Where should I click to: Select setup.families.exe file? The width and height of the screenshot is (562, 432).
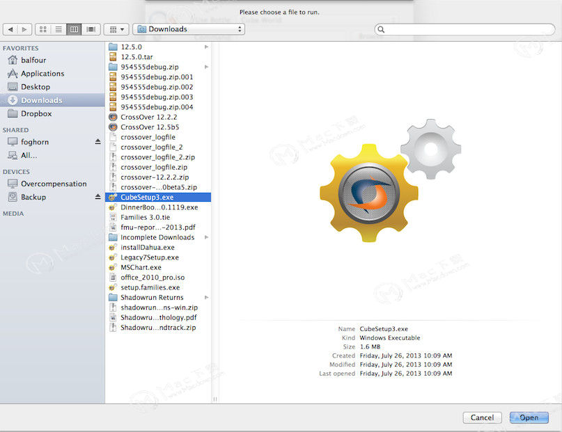pyautogui.click(x=158, y=287)
